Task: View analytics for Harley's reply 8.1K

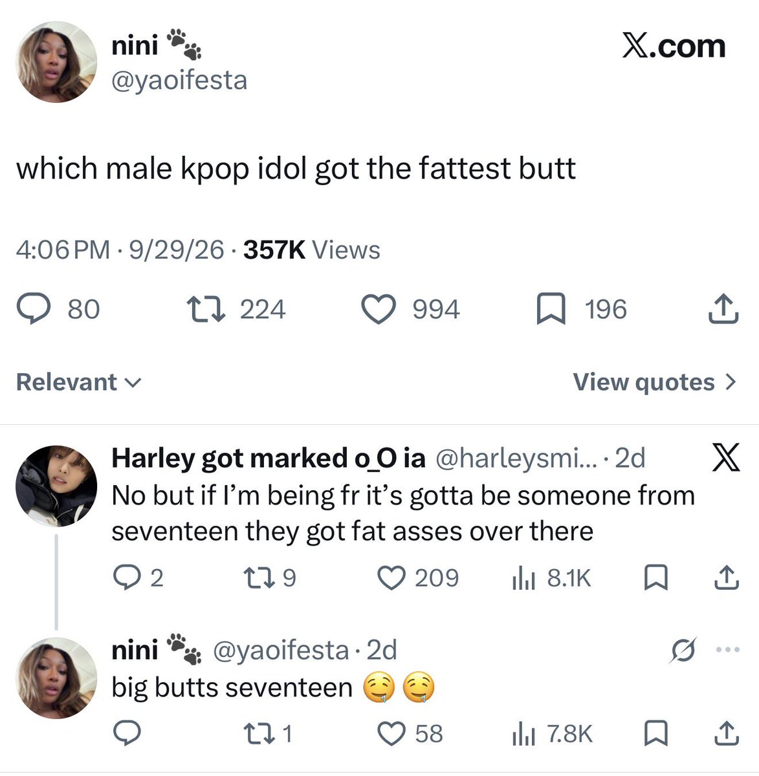Action: (551, 577)
